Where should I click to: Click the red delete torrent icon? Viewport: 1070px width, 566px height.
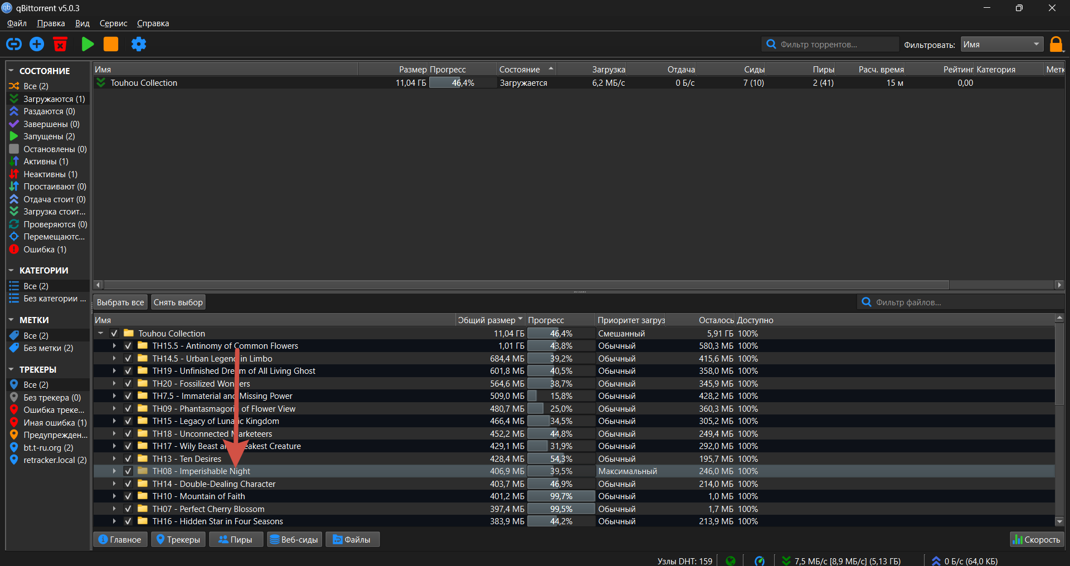(x=60, y=44)
